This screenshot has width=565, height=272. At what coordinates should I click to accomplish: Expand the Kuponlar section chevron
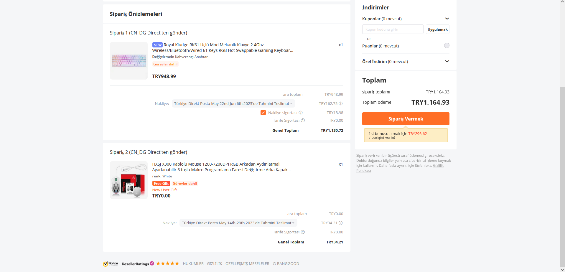pyautogui.click(x=447, y=19)
